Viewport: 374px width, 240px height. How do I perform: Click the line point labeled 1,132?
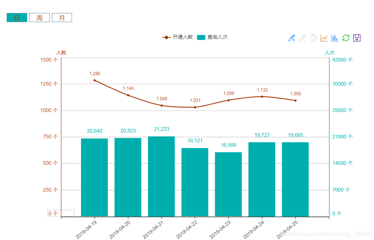coord(262,97)
